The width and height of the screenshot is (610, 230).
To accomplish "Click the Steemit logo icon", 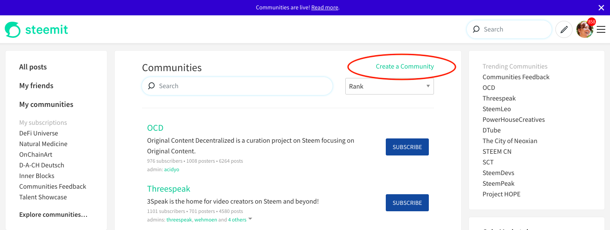I will pyautogui.click(x=13, y=29).
